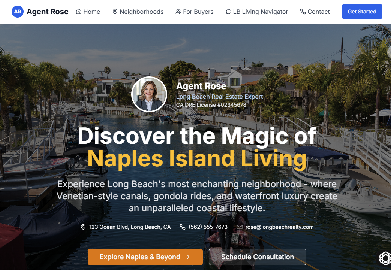Viewport: 391px width, 270px height.
Task: Click the envelope icon next to the email address
Action: tap(240, 227)
